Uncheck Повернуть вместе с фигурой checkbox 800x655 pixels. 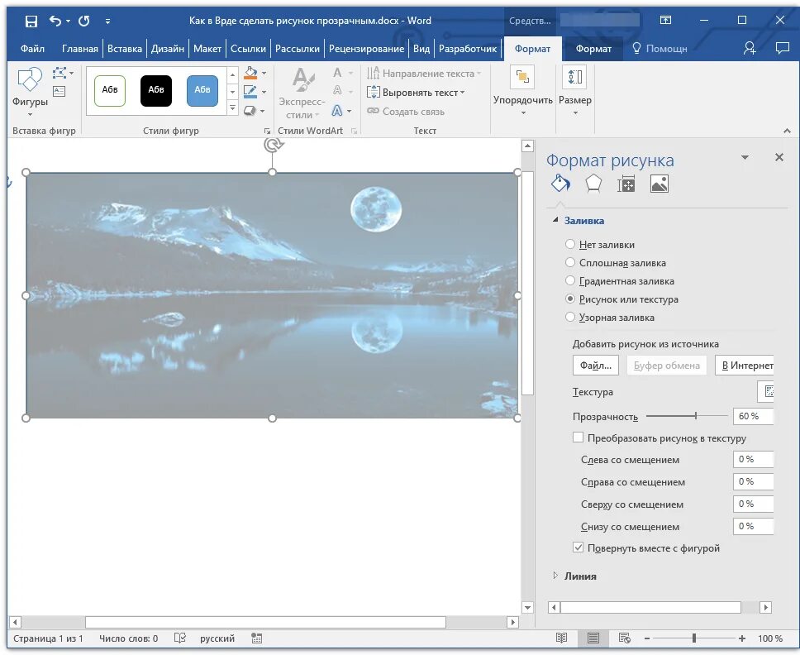click(x=578, y=547)
